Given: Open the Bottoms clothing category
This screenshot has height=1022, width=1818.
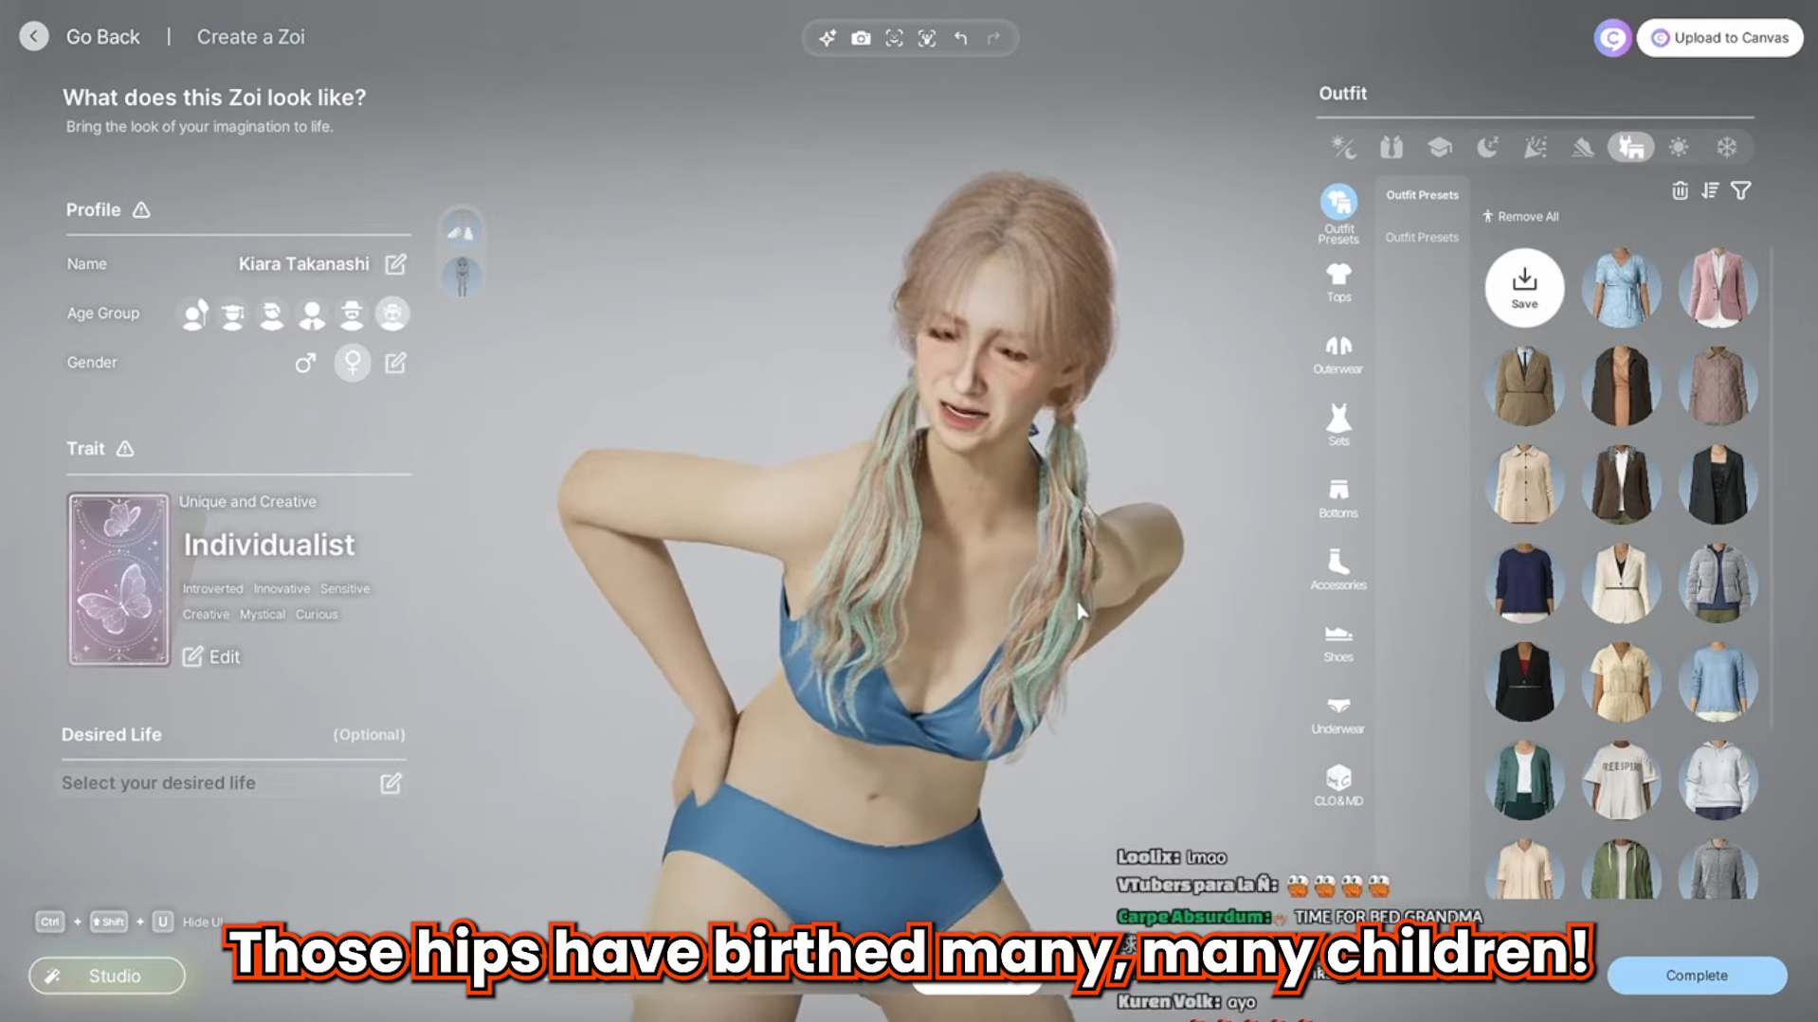Looking at the screenshot, I should click(1338, 498).
